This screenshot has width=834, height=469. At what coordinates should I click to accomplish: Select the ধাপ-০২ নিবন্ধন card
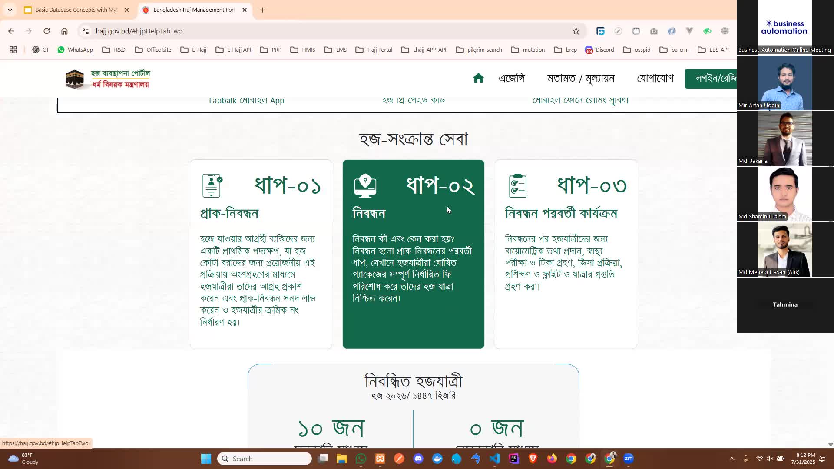[x=413, y=254]
